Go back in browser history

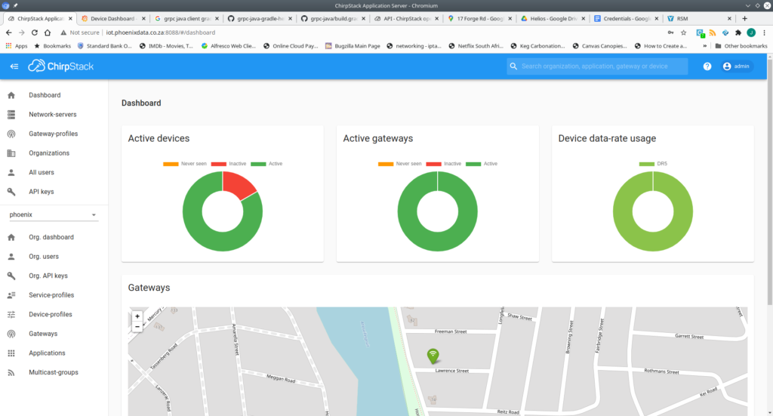[x=9, y=32]
